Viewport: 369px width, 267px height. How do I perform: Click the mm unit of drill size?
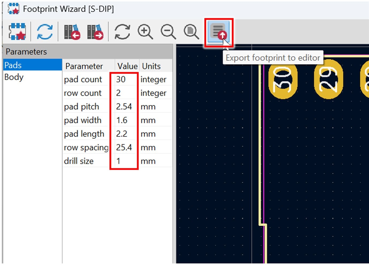point(148,161)
